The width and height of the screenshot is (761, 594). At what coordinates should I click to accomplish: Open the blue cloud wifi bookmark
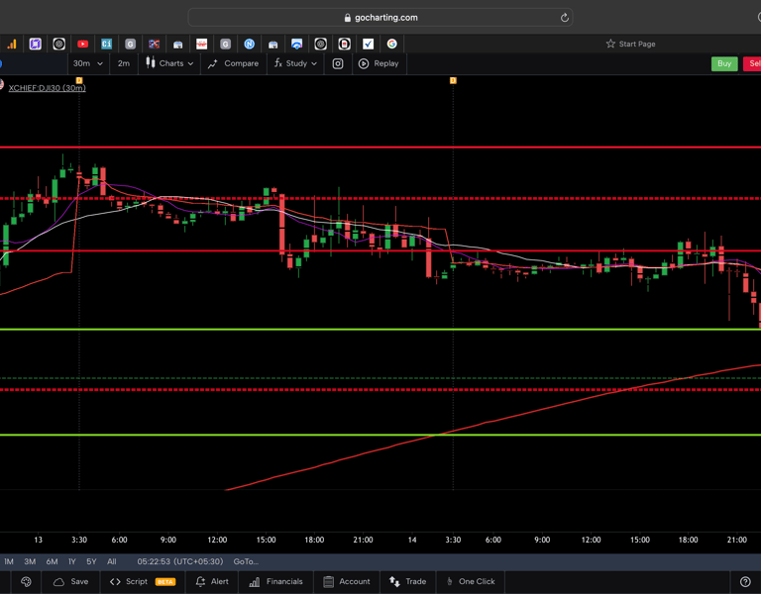296,45
